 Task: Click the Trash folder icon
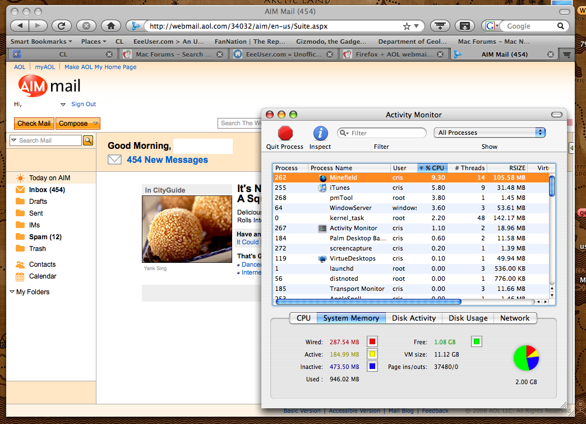point(20,248)
